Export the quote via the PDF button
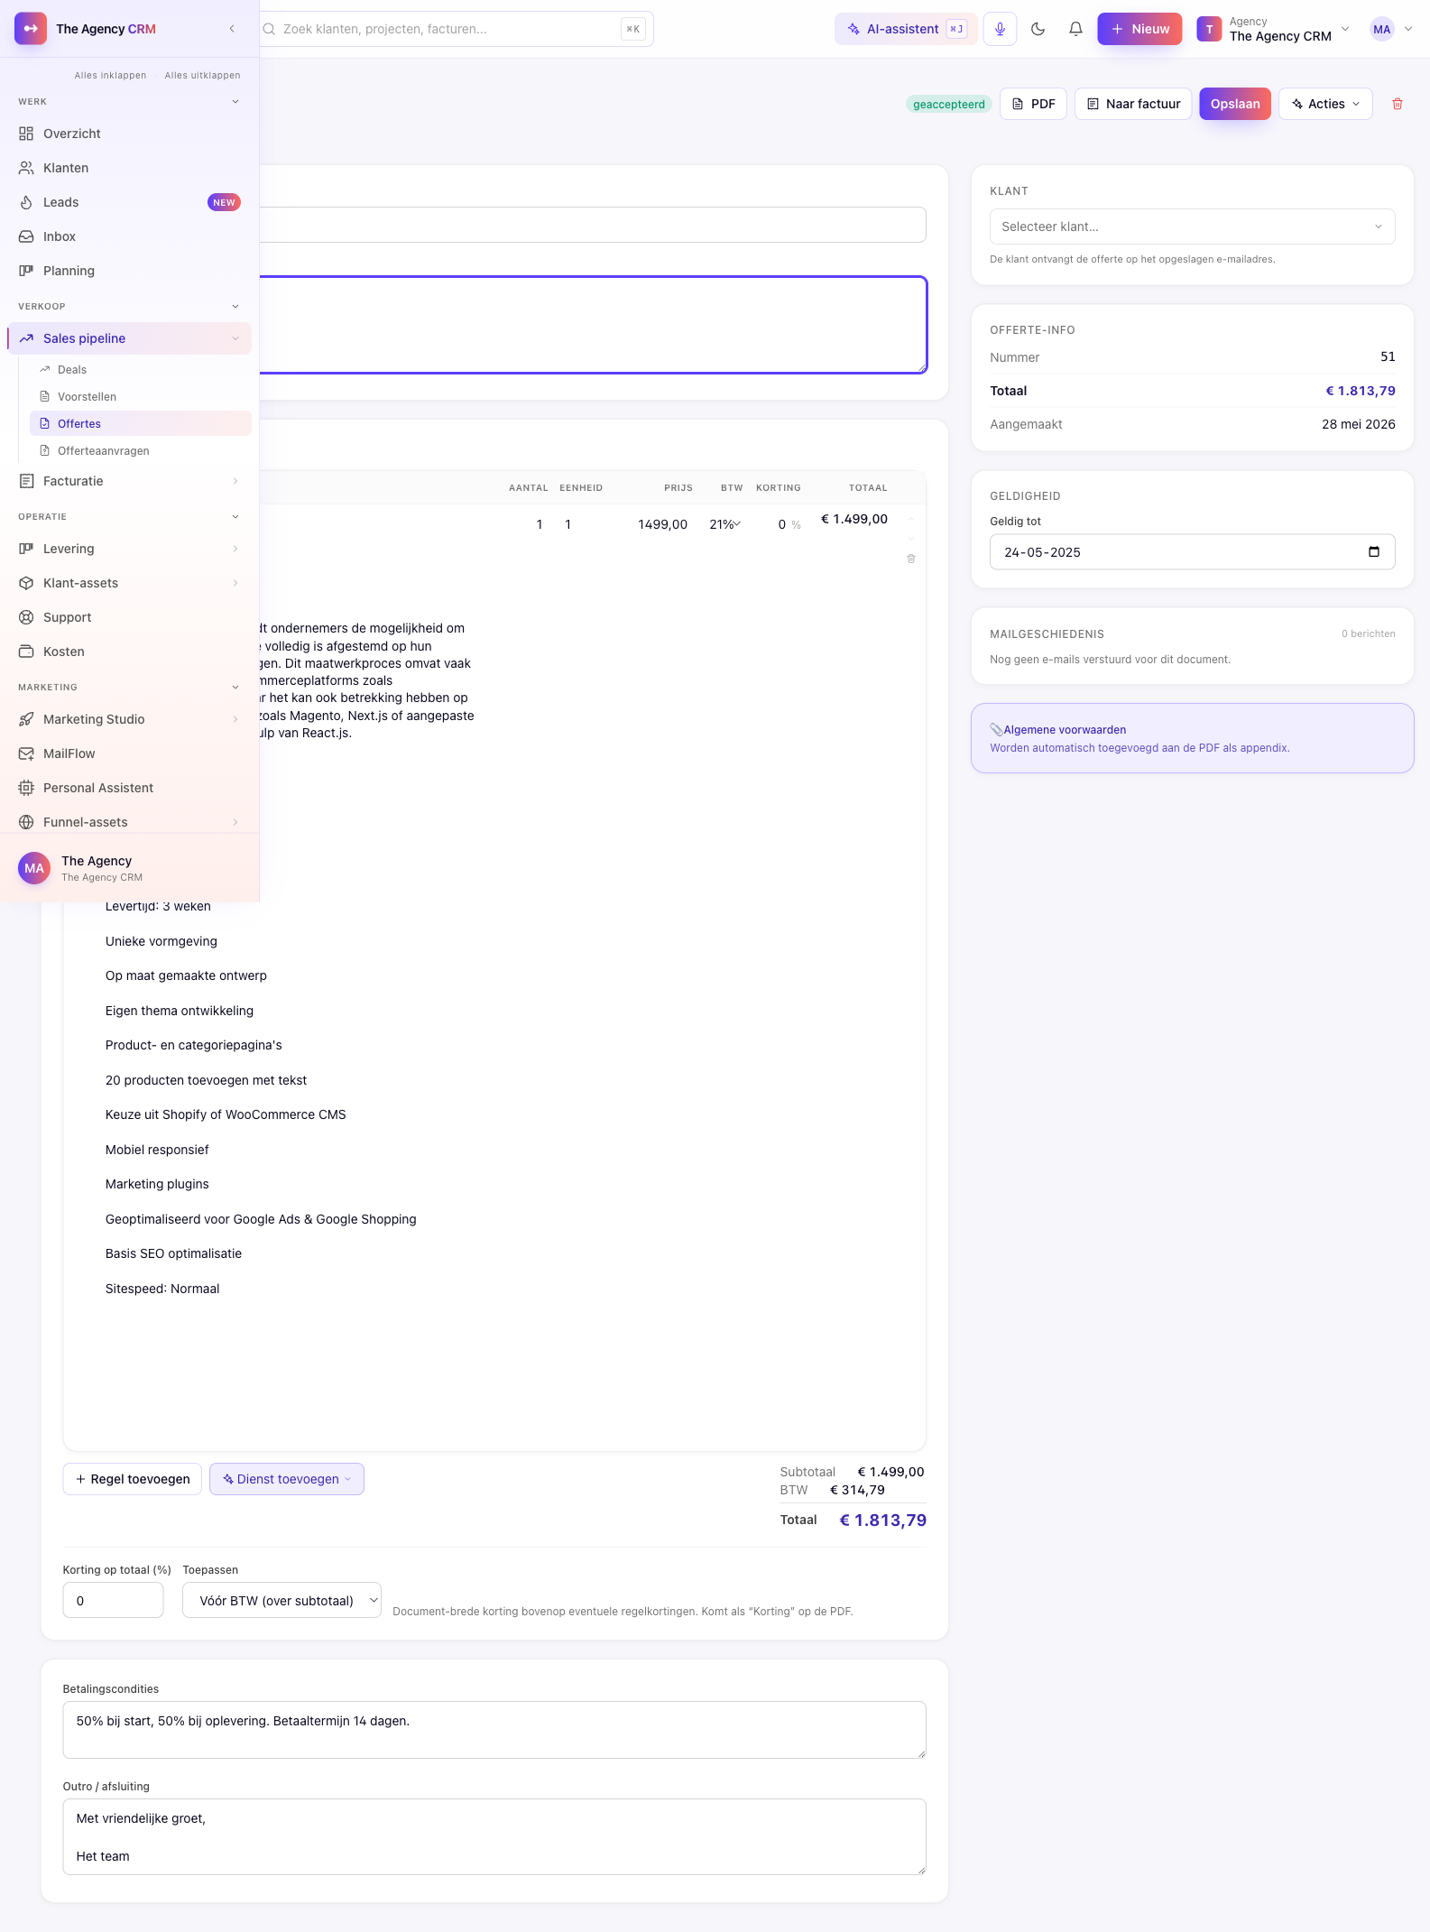The width and height of the screenshot is (1430, 1932). [1033, 104]
